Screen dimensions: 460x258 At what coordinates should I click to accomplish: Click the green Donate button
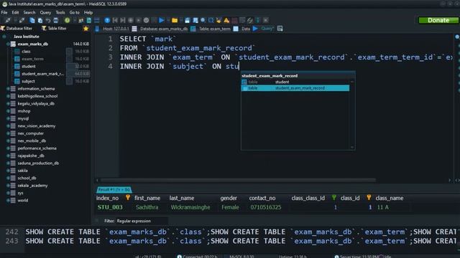pyautogui.click(x=438, y=20)
